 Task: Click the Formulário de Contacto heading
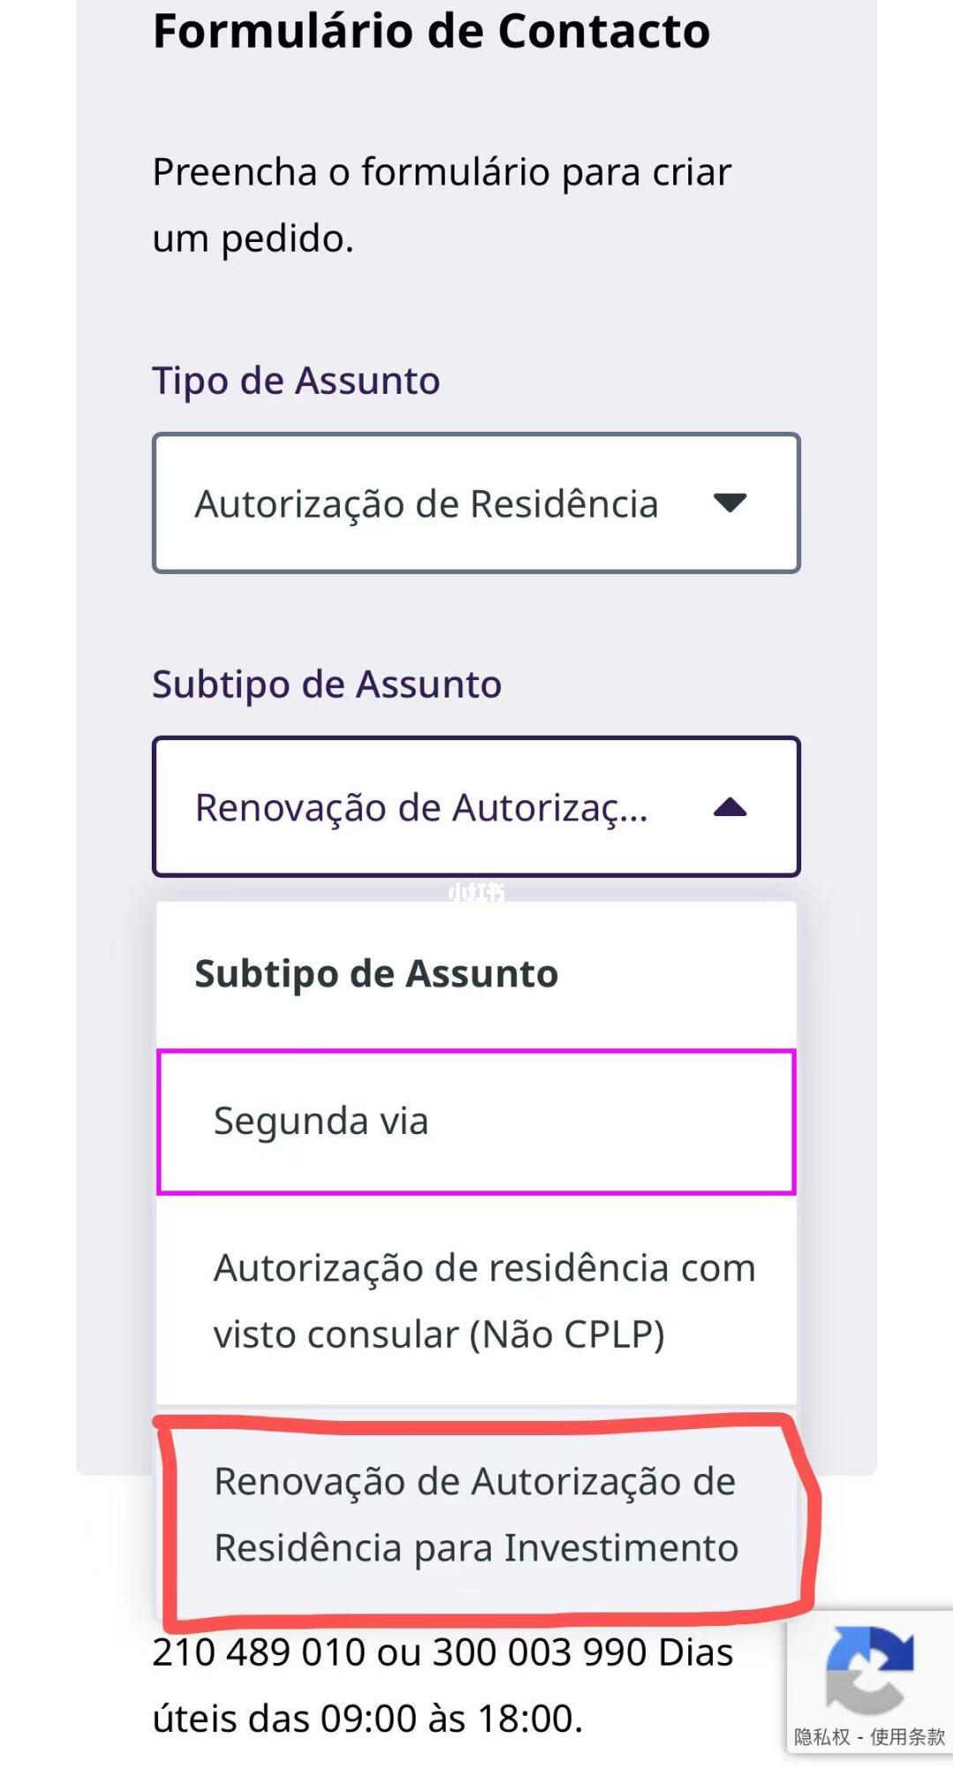click(431, 31)
